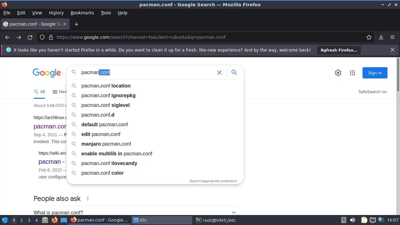
Task: Show hidden items via tray arrow
Action: [x=343, y=220]
